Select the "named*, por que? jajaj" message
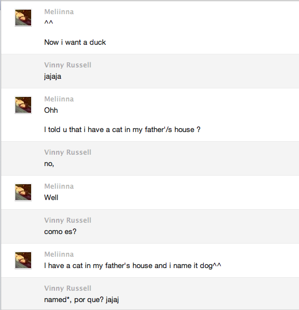Viewport: 299px width, 310px height. pos(82,300)
